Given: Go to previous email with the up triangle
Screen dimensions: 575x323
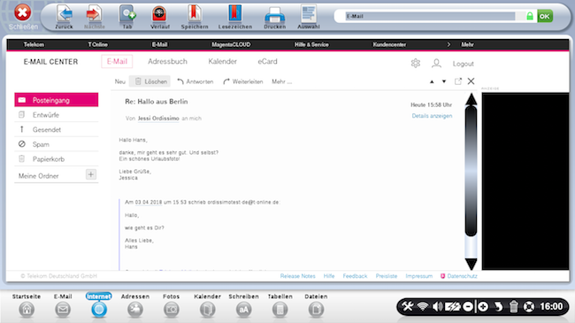Looking at the screenshot, I should (x=432, y=81).
